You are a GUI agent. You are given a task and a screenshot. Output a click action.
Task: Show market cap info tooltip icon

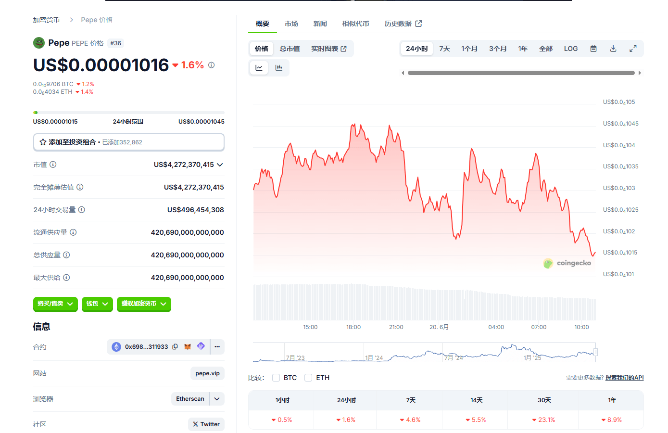[53, 165]
